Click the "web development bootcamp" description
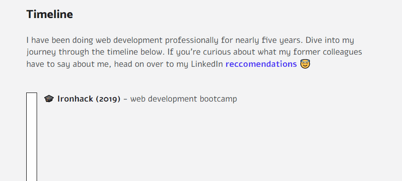Viewport: 402px width, 181px height. pyautogui.click(x=184, y=99)
